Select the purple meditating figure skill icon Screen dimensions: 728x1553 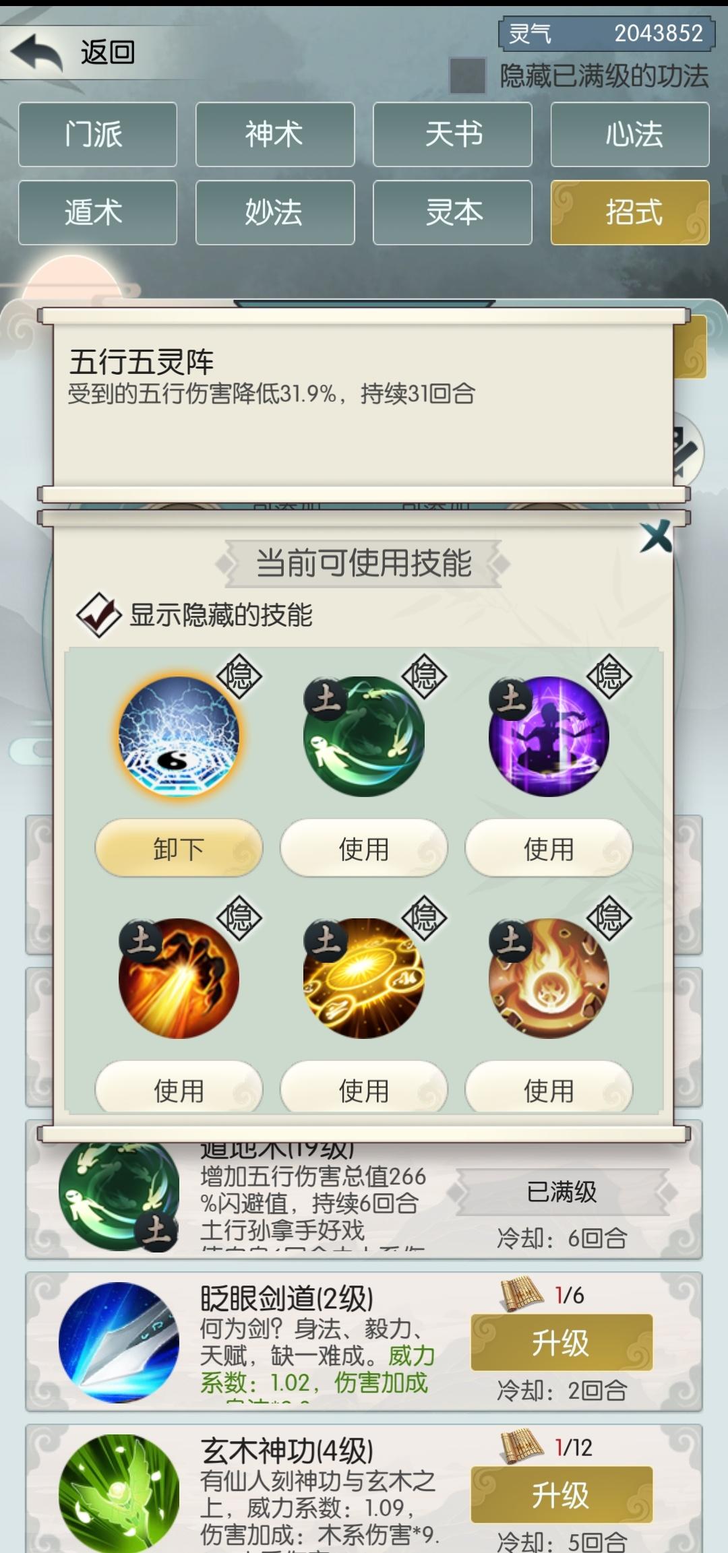tap(549, 736)
